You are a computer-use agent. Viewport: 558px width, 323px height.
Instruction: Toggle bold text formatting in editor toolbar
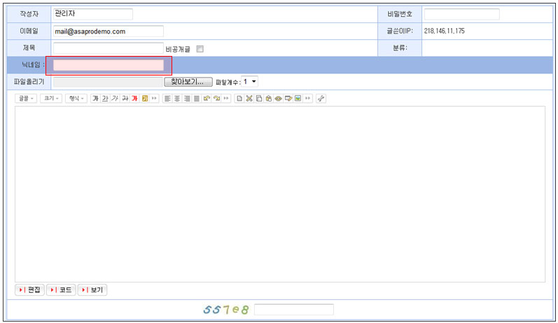point(95,99)
